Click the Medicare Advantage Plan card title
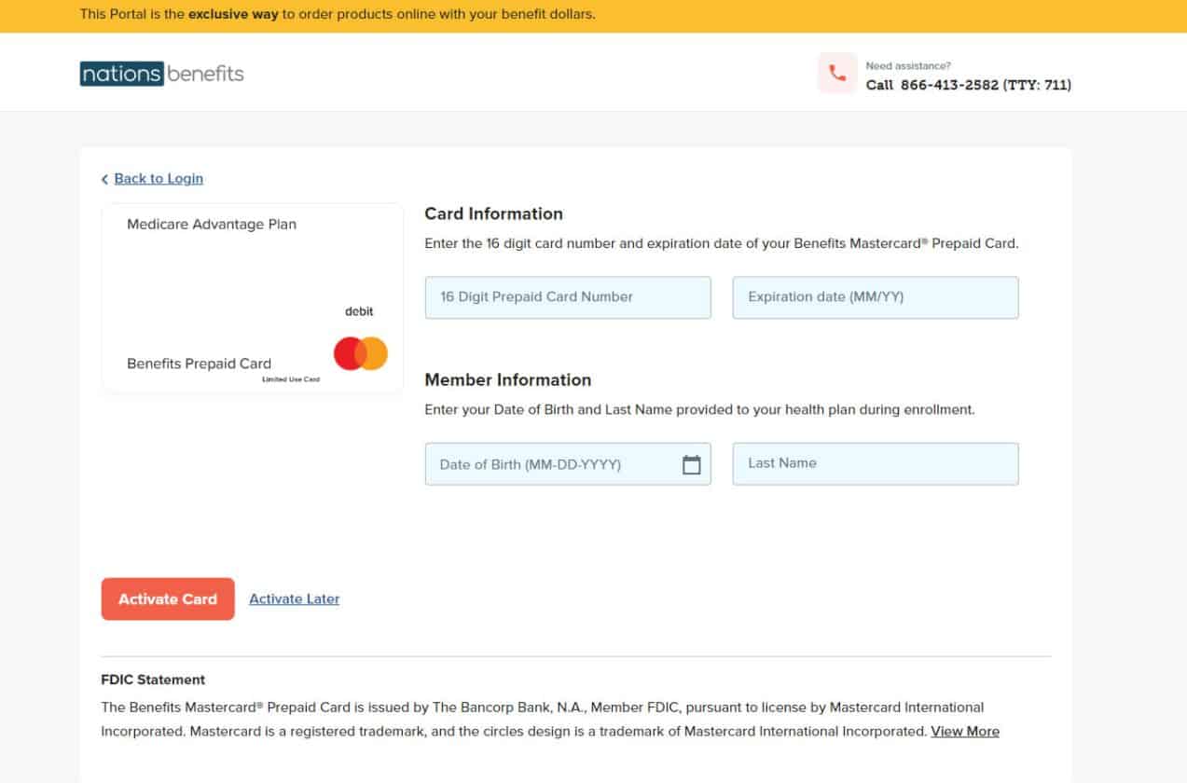The image size is (1187, 783). pyautogui.click(x=212, y=224)
